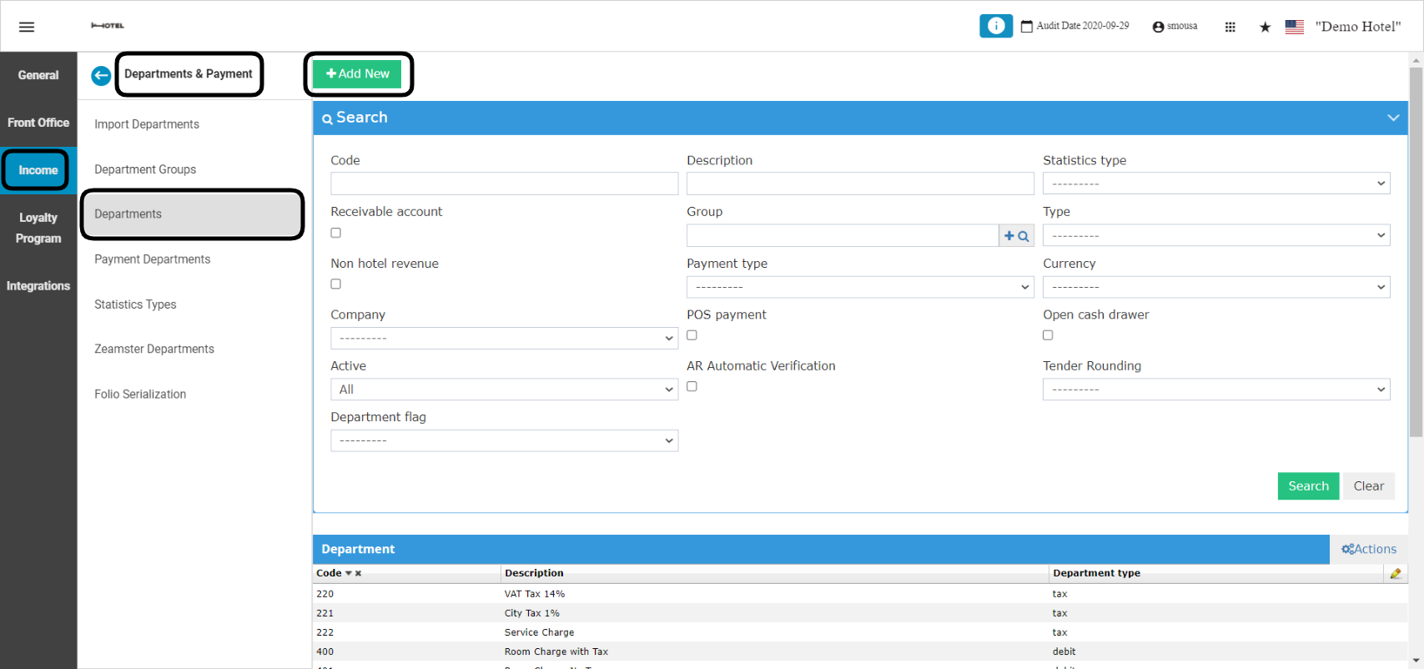Select the Service Charge row

pyautogui.click(x=860, y=632)
